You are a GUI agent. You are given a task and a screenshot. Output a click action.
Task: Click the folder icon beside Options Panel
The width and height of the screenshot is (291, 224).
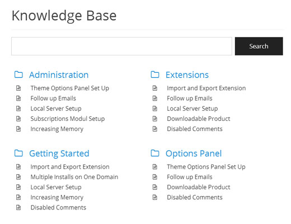[x=155, y=153]
